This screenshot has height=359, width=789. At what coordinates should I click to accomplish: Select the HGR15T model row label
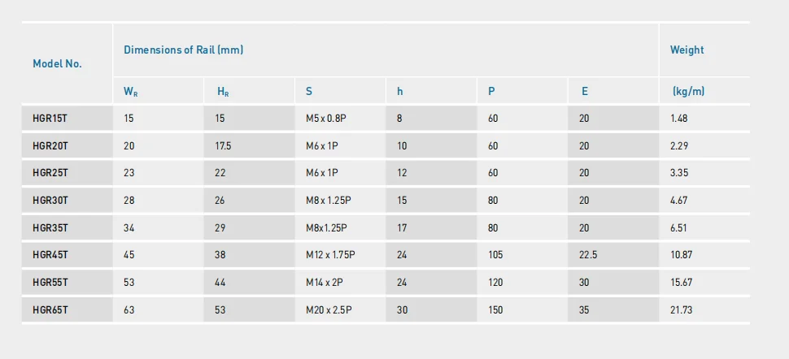pos(50,119)
